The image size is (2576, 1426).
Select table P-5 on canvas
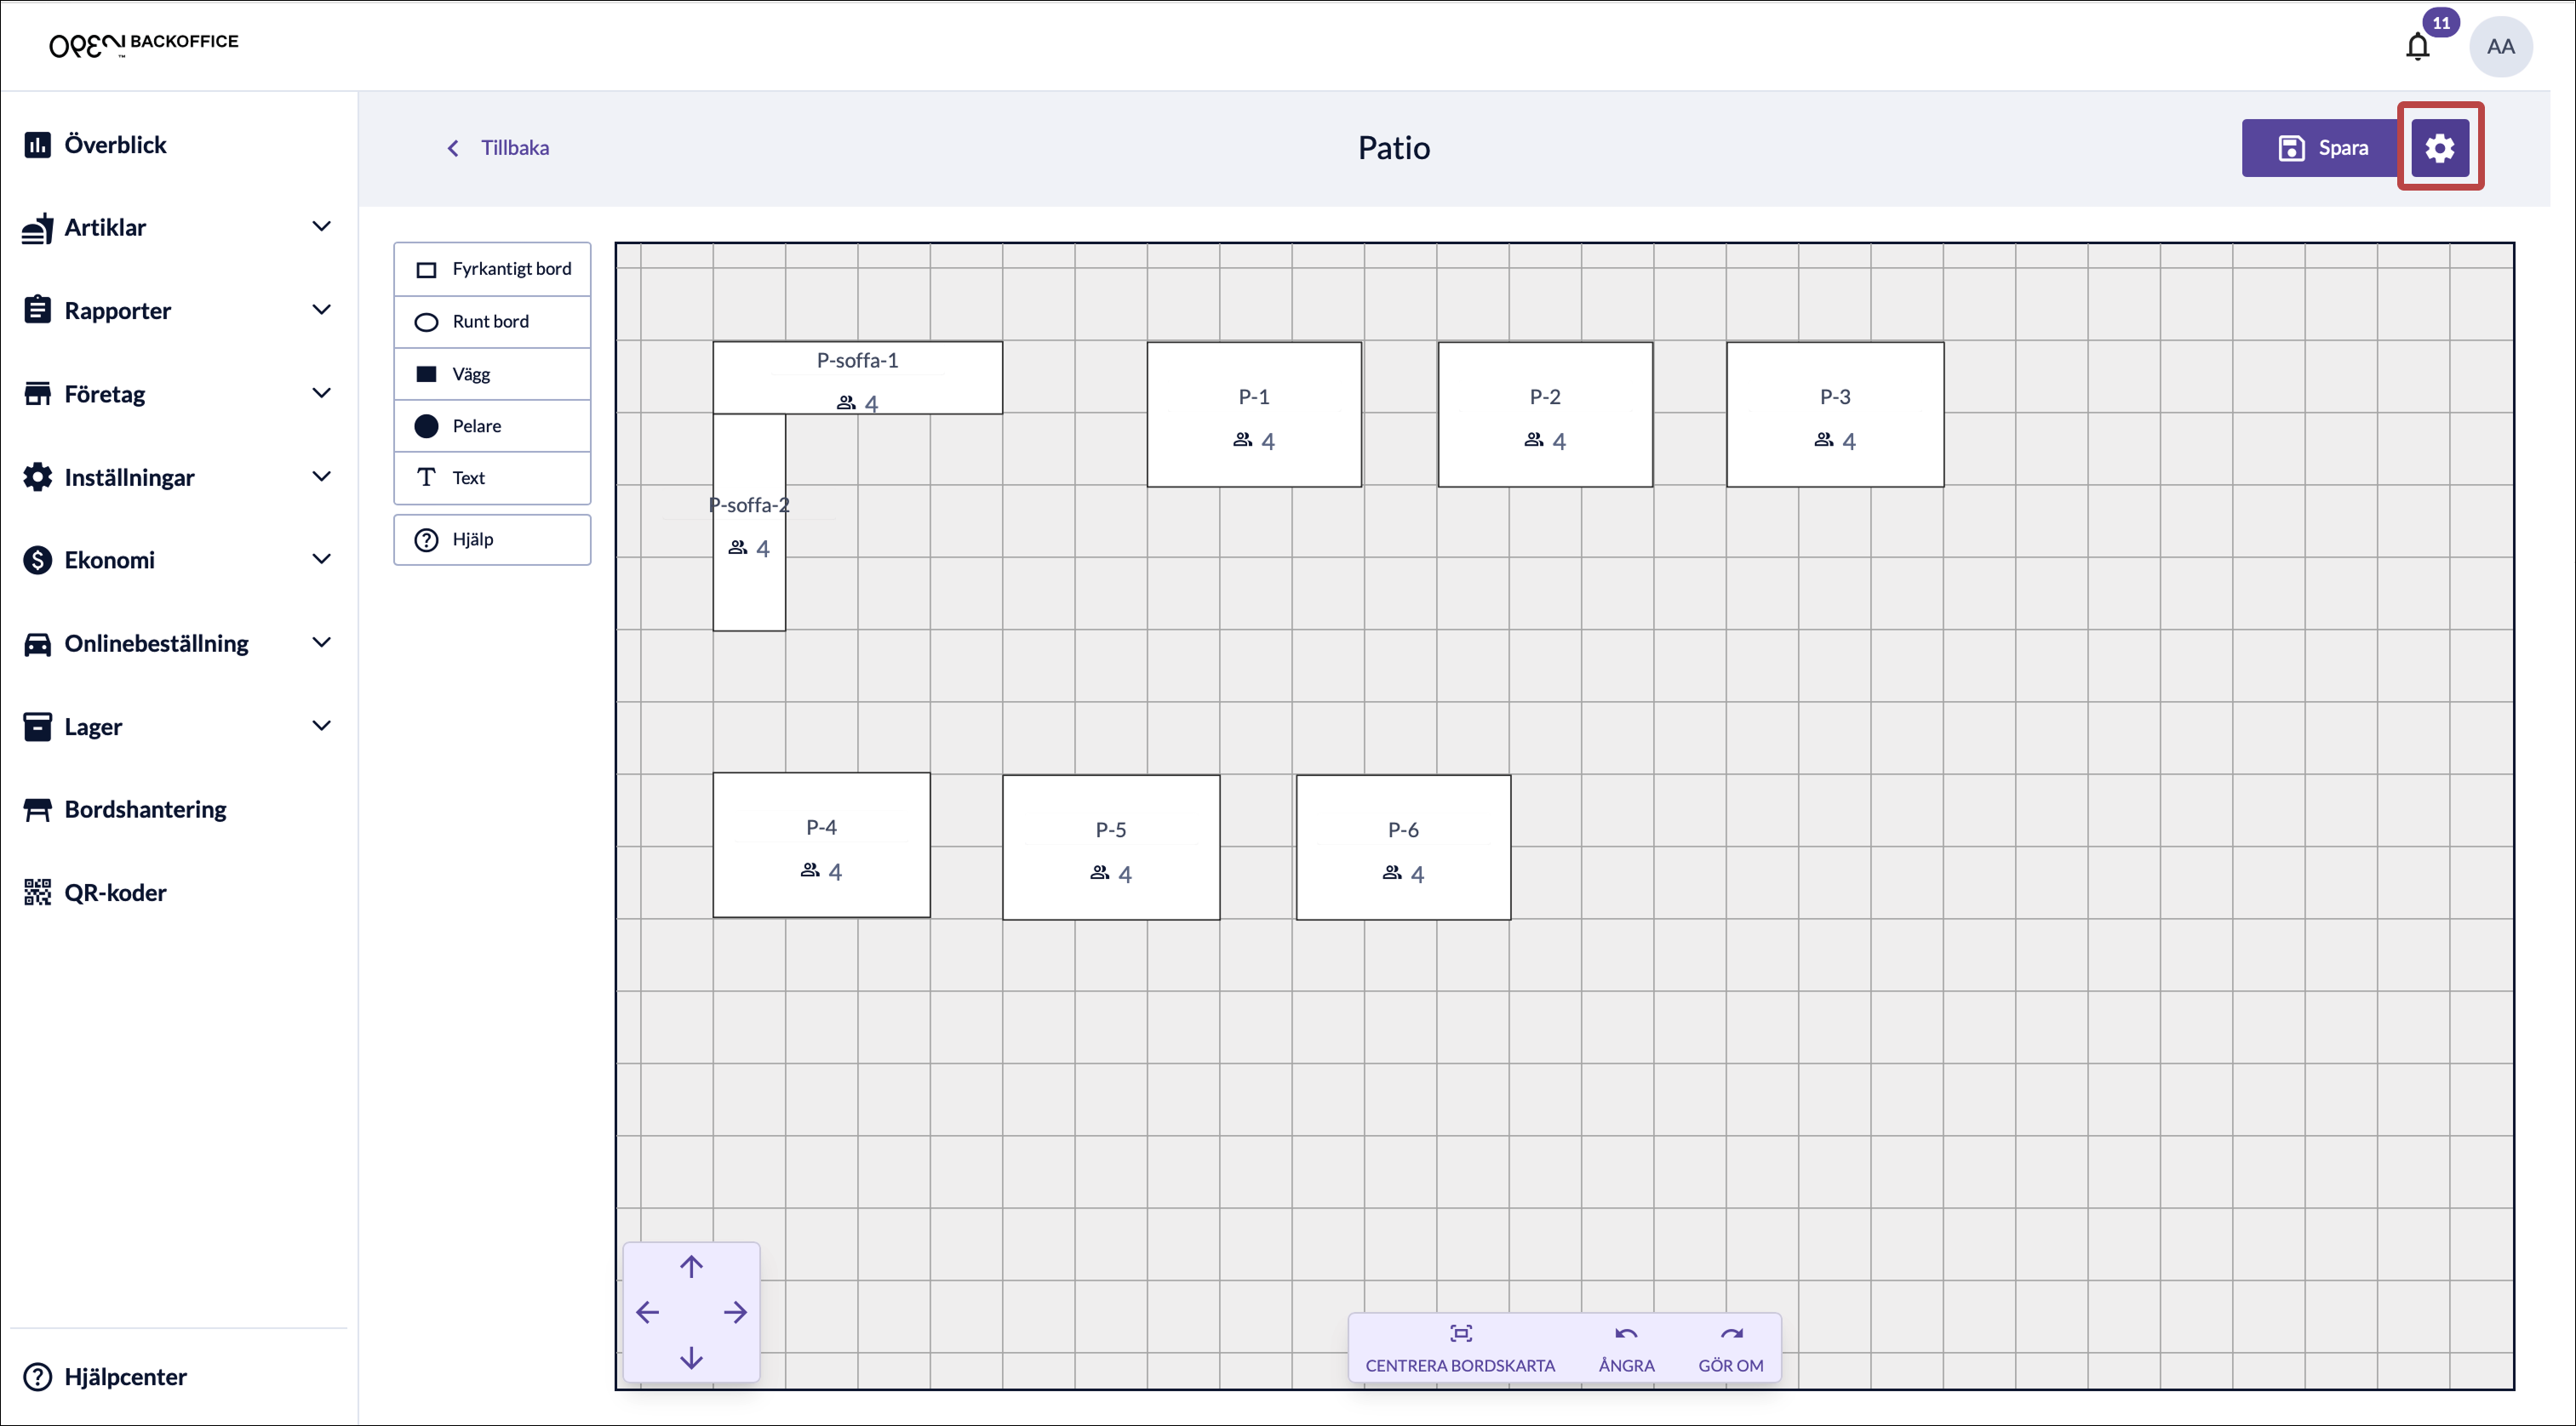pyautogui.click(x=1110, y=847)
